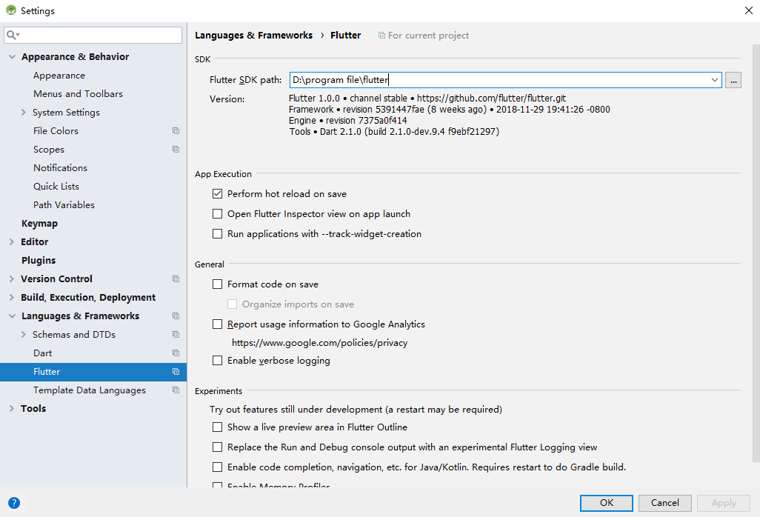Open help with the question mark icon
Viewport: 760px width, 517px height.
click(14, 503)
